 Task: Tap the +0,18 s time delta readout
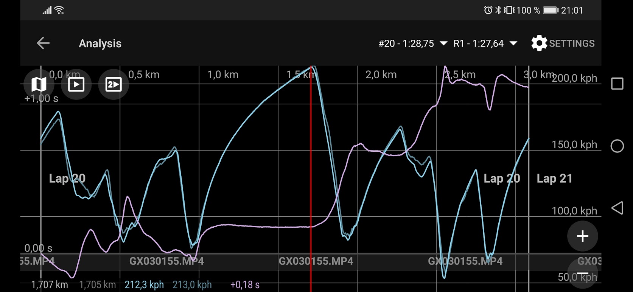pyautogui.click(x=245, y=284)
